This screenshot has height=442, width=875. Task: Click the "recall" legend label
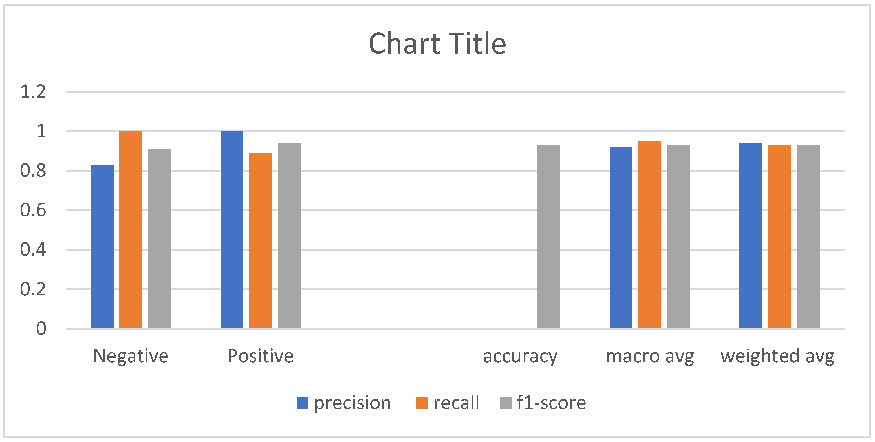(456, 403)
